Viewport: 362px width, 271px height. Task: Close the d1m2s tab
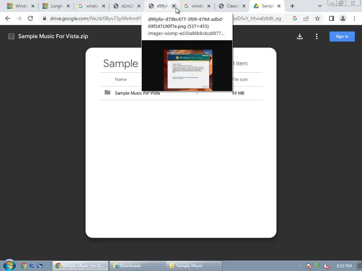pyautogui.click(x=139, y=6)
